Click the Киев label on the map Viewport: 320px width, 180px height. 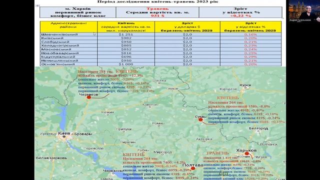coord(64,133)
